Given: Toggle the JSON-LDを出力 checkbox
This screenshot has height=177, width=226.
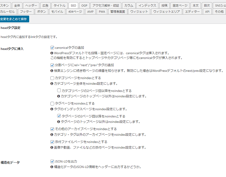Looking at the screenshot, I should (52, 161).
